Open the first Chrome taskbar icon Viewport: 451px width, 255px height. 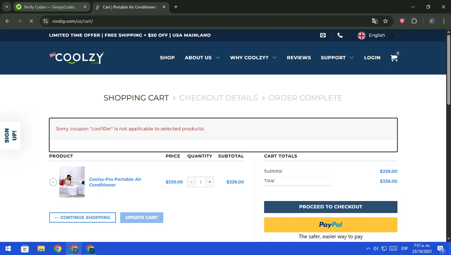57,249
